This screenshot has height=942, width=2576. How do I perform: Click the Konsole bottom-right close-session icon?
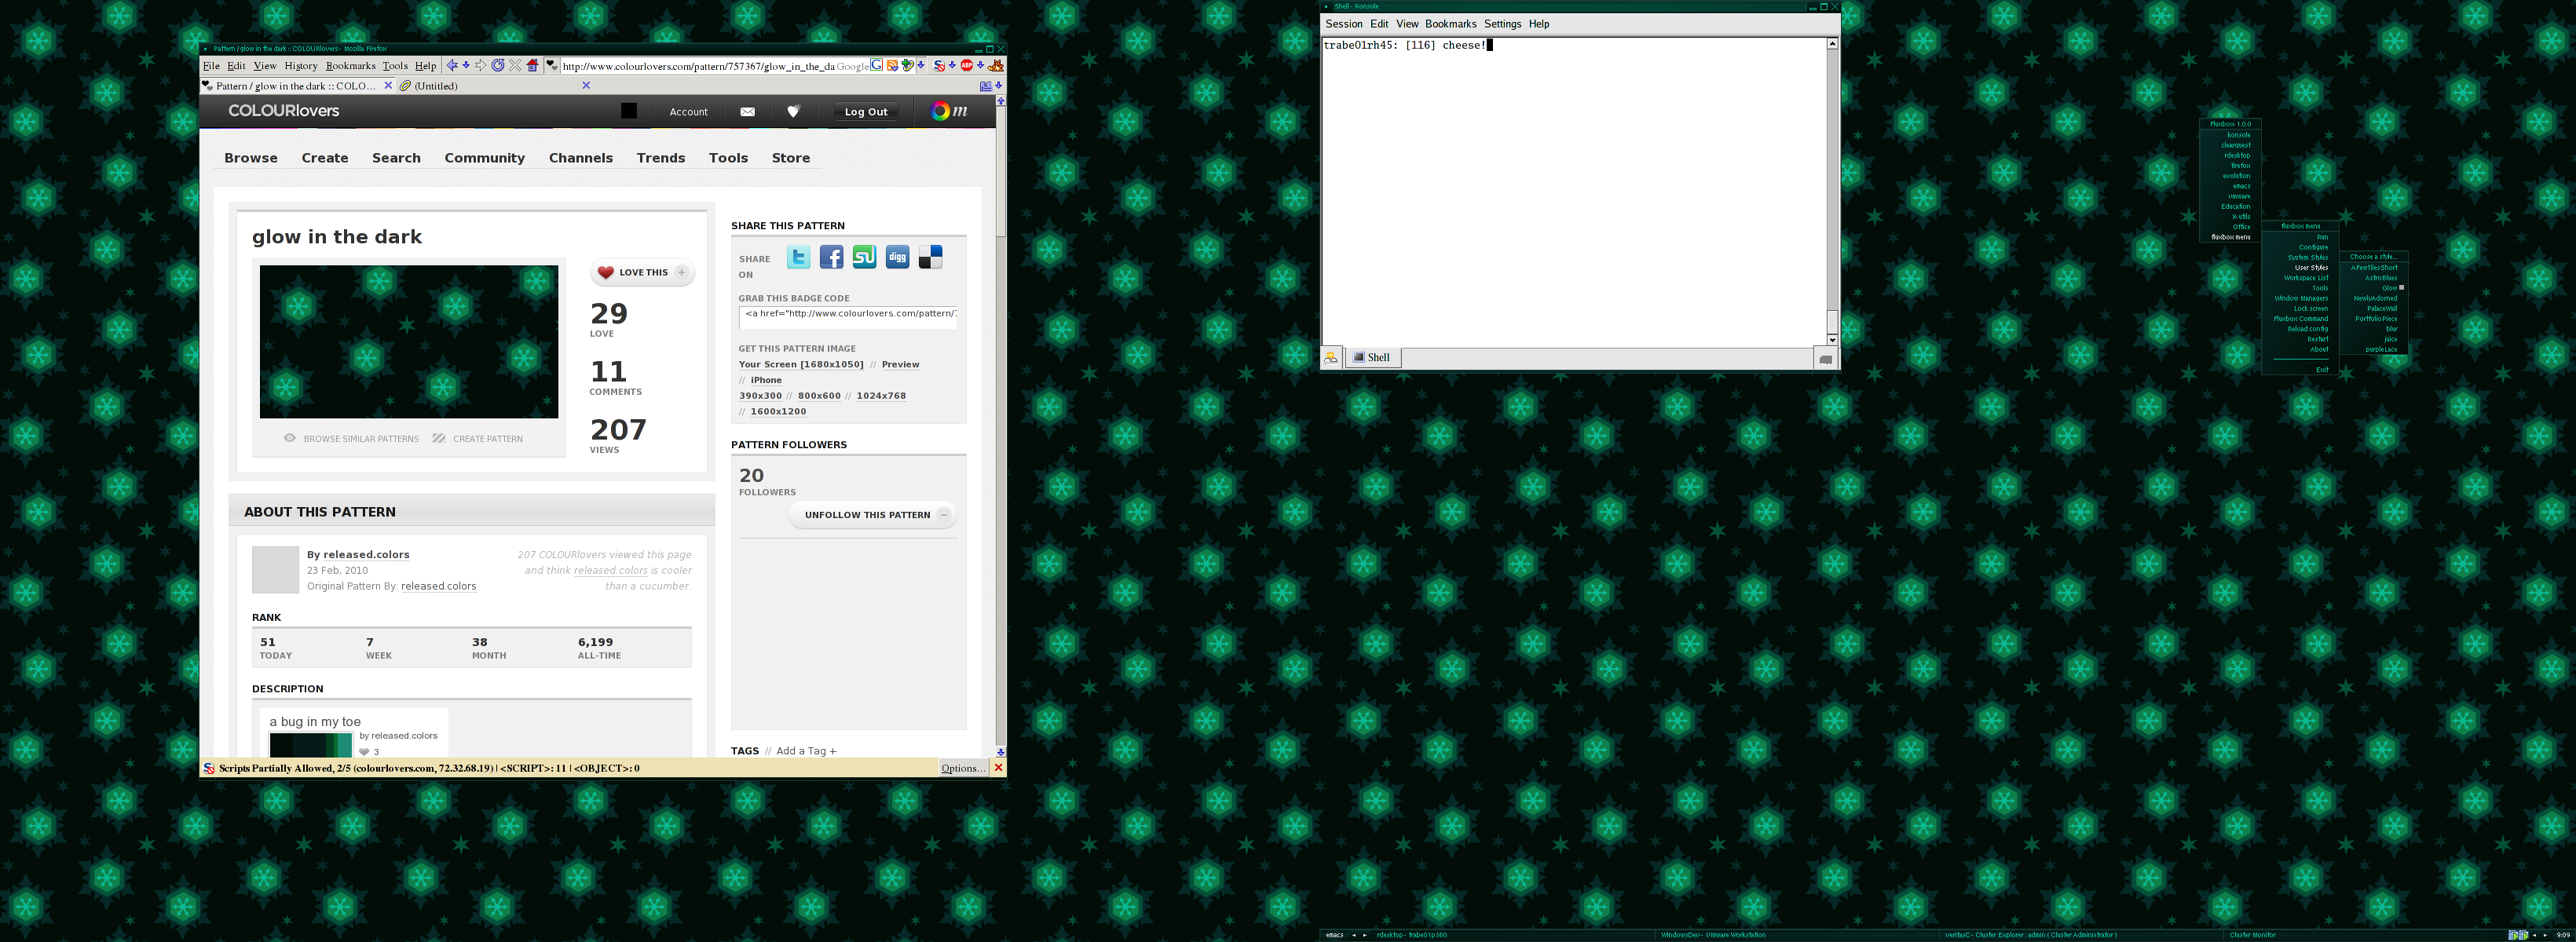1825,359
